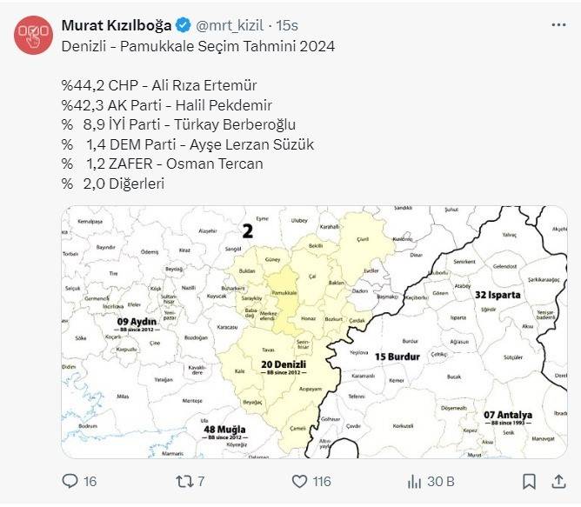Like the tweet with the heart icon
This screenshot has height=507, width=581.
(300, 481)
